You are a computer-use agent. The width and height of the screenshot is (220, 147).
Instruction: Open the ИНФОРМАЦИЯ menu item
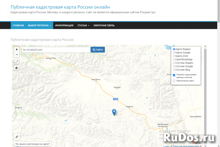click(x=64, y=25)
